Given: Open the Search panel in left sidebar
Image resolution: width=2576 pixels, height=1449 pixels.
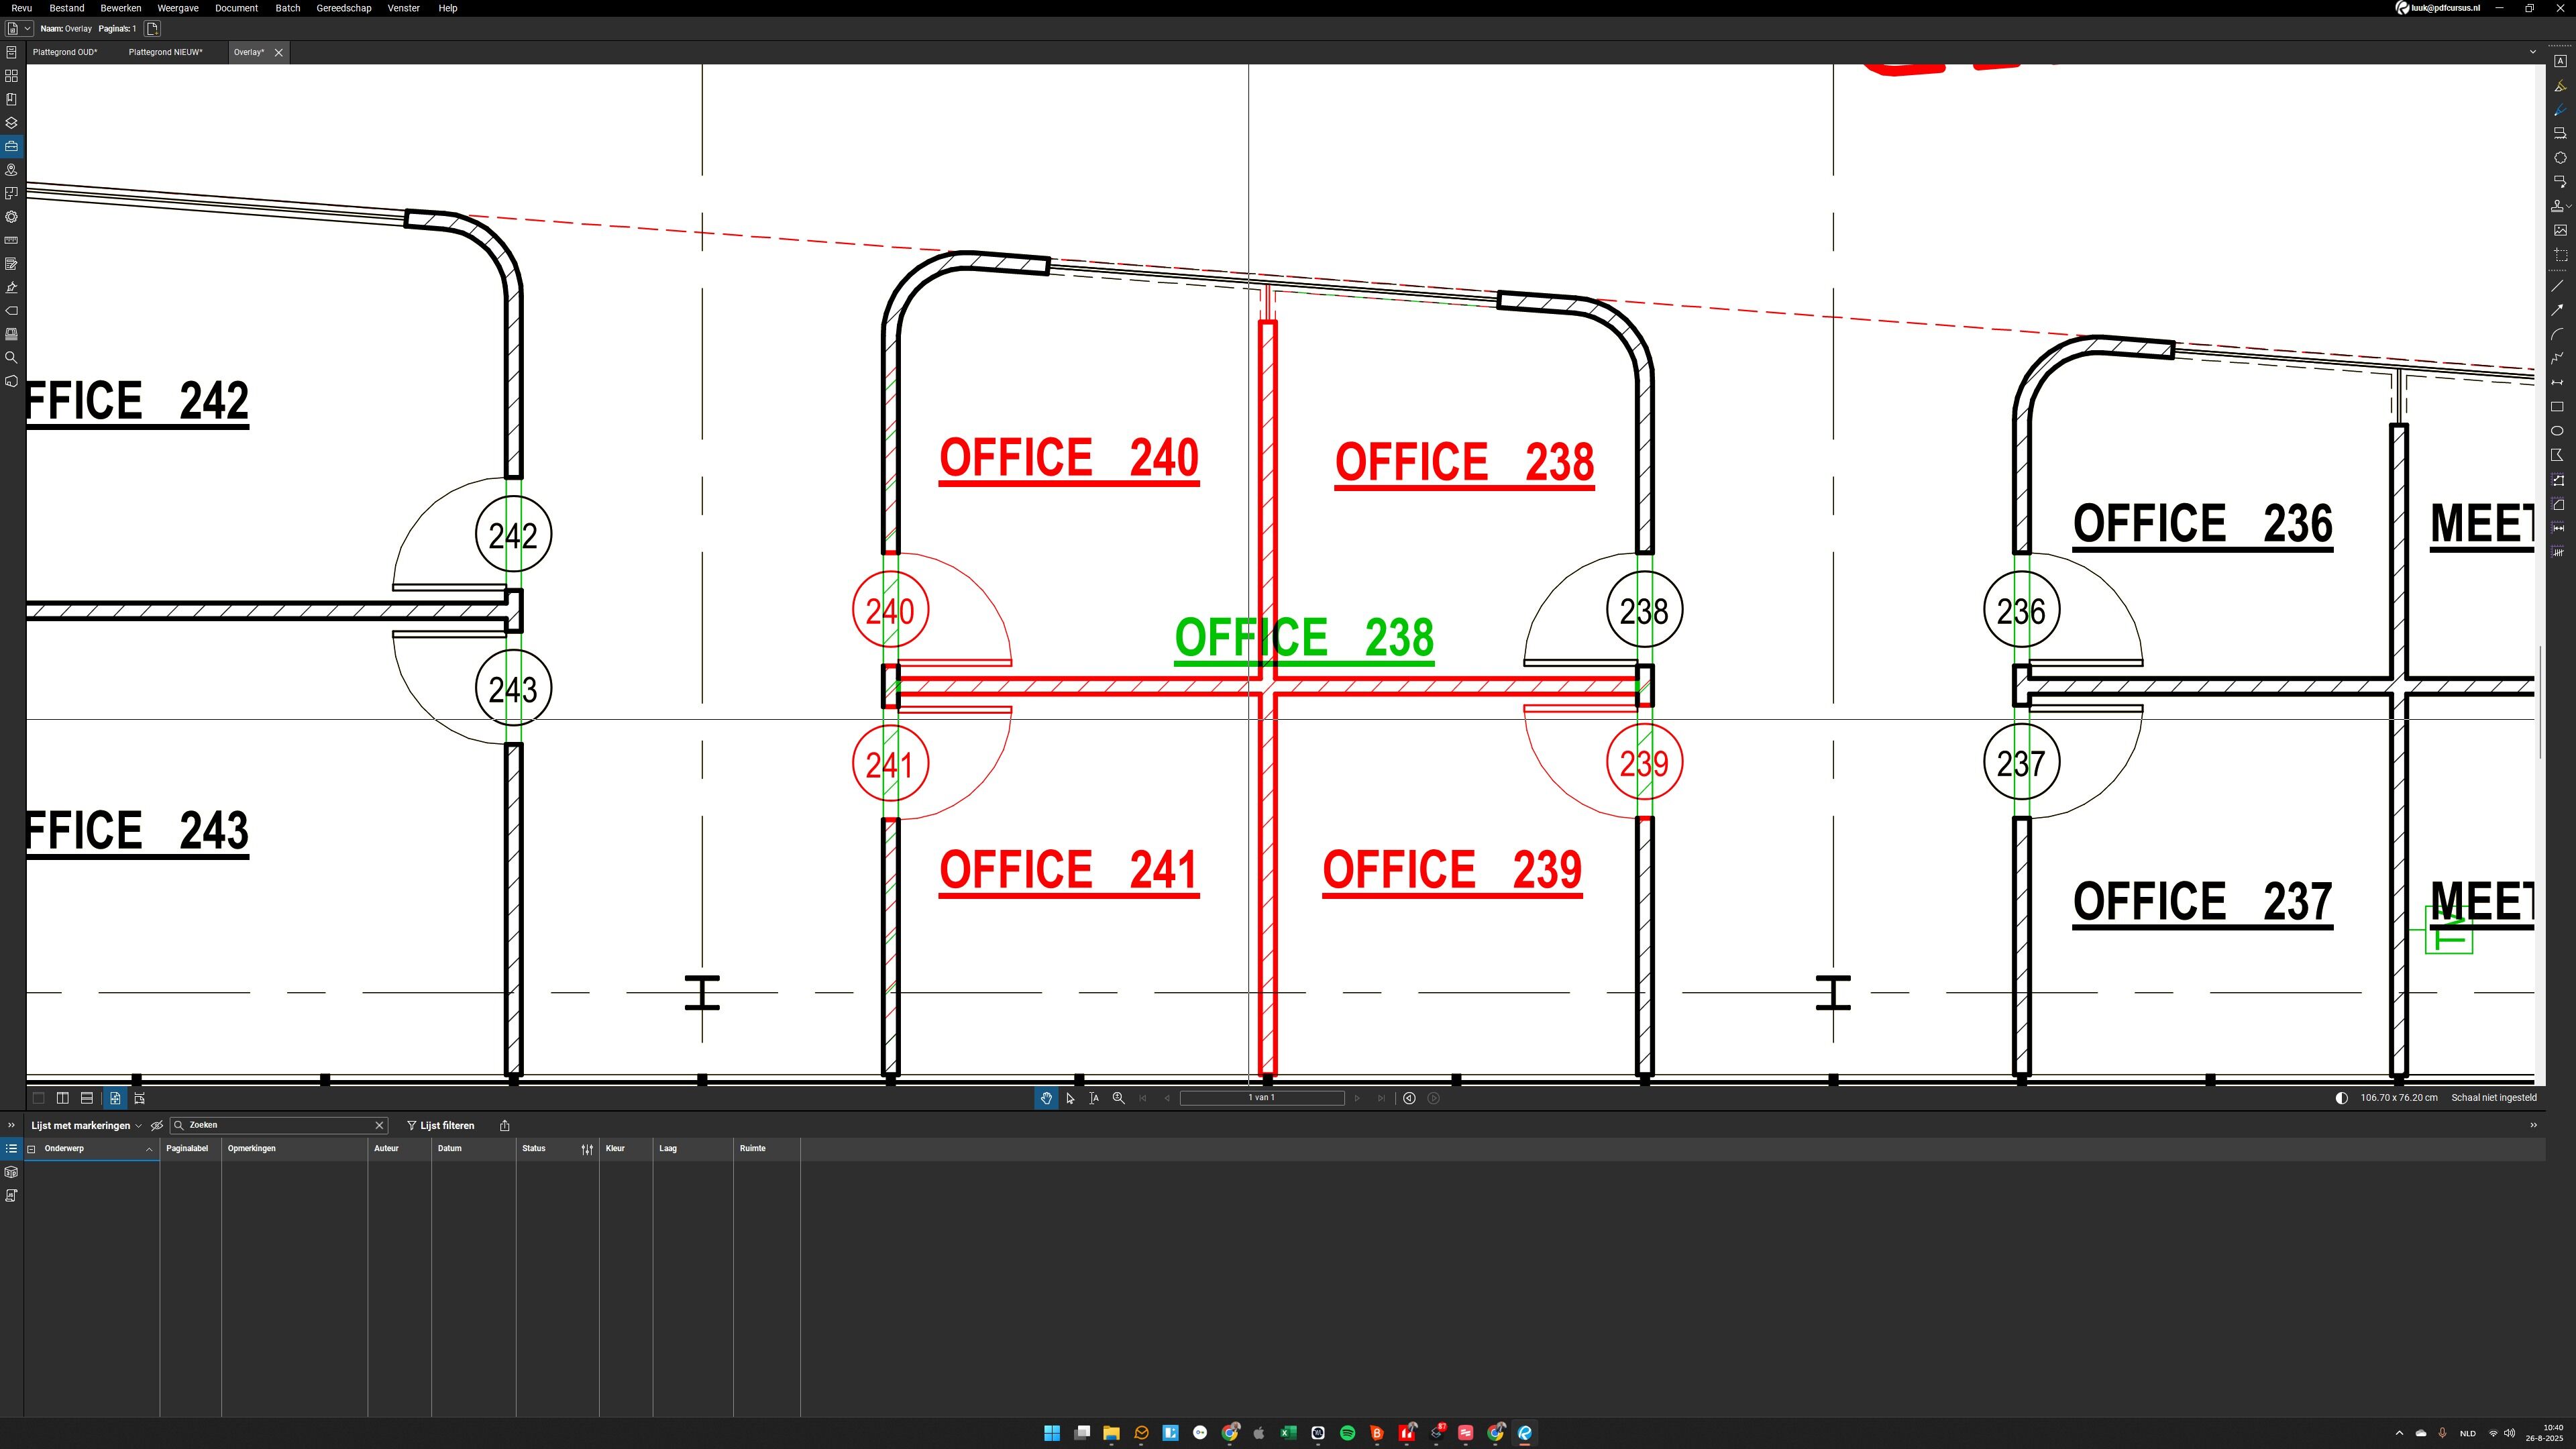Looking at the screenshot, I should 11,357.
